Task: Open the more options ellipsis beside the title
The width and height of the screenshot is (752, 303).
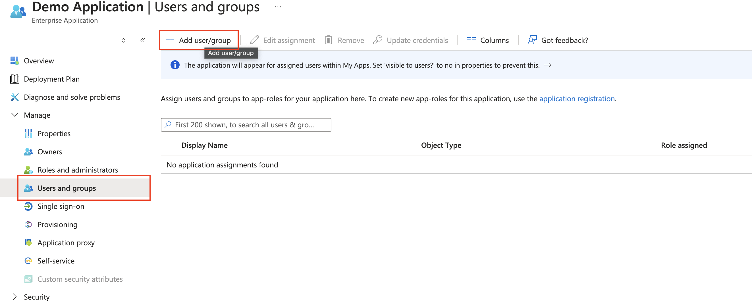Action: click(x=278, y=7)
